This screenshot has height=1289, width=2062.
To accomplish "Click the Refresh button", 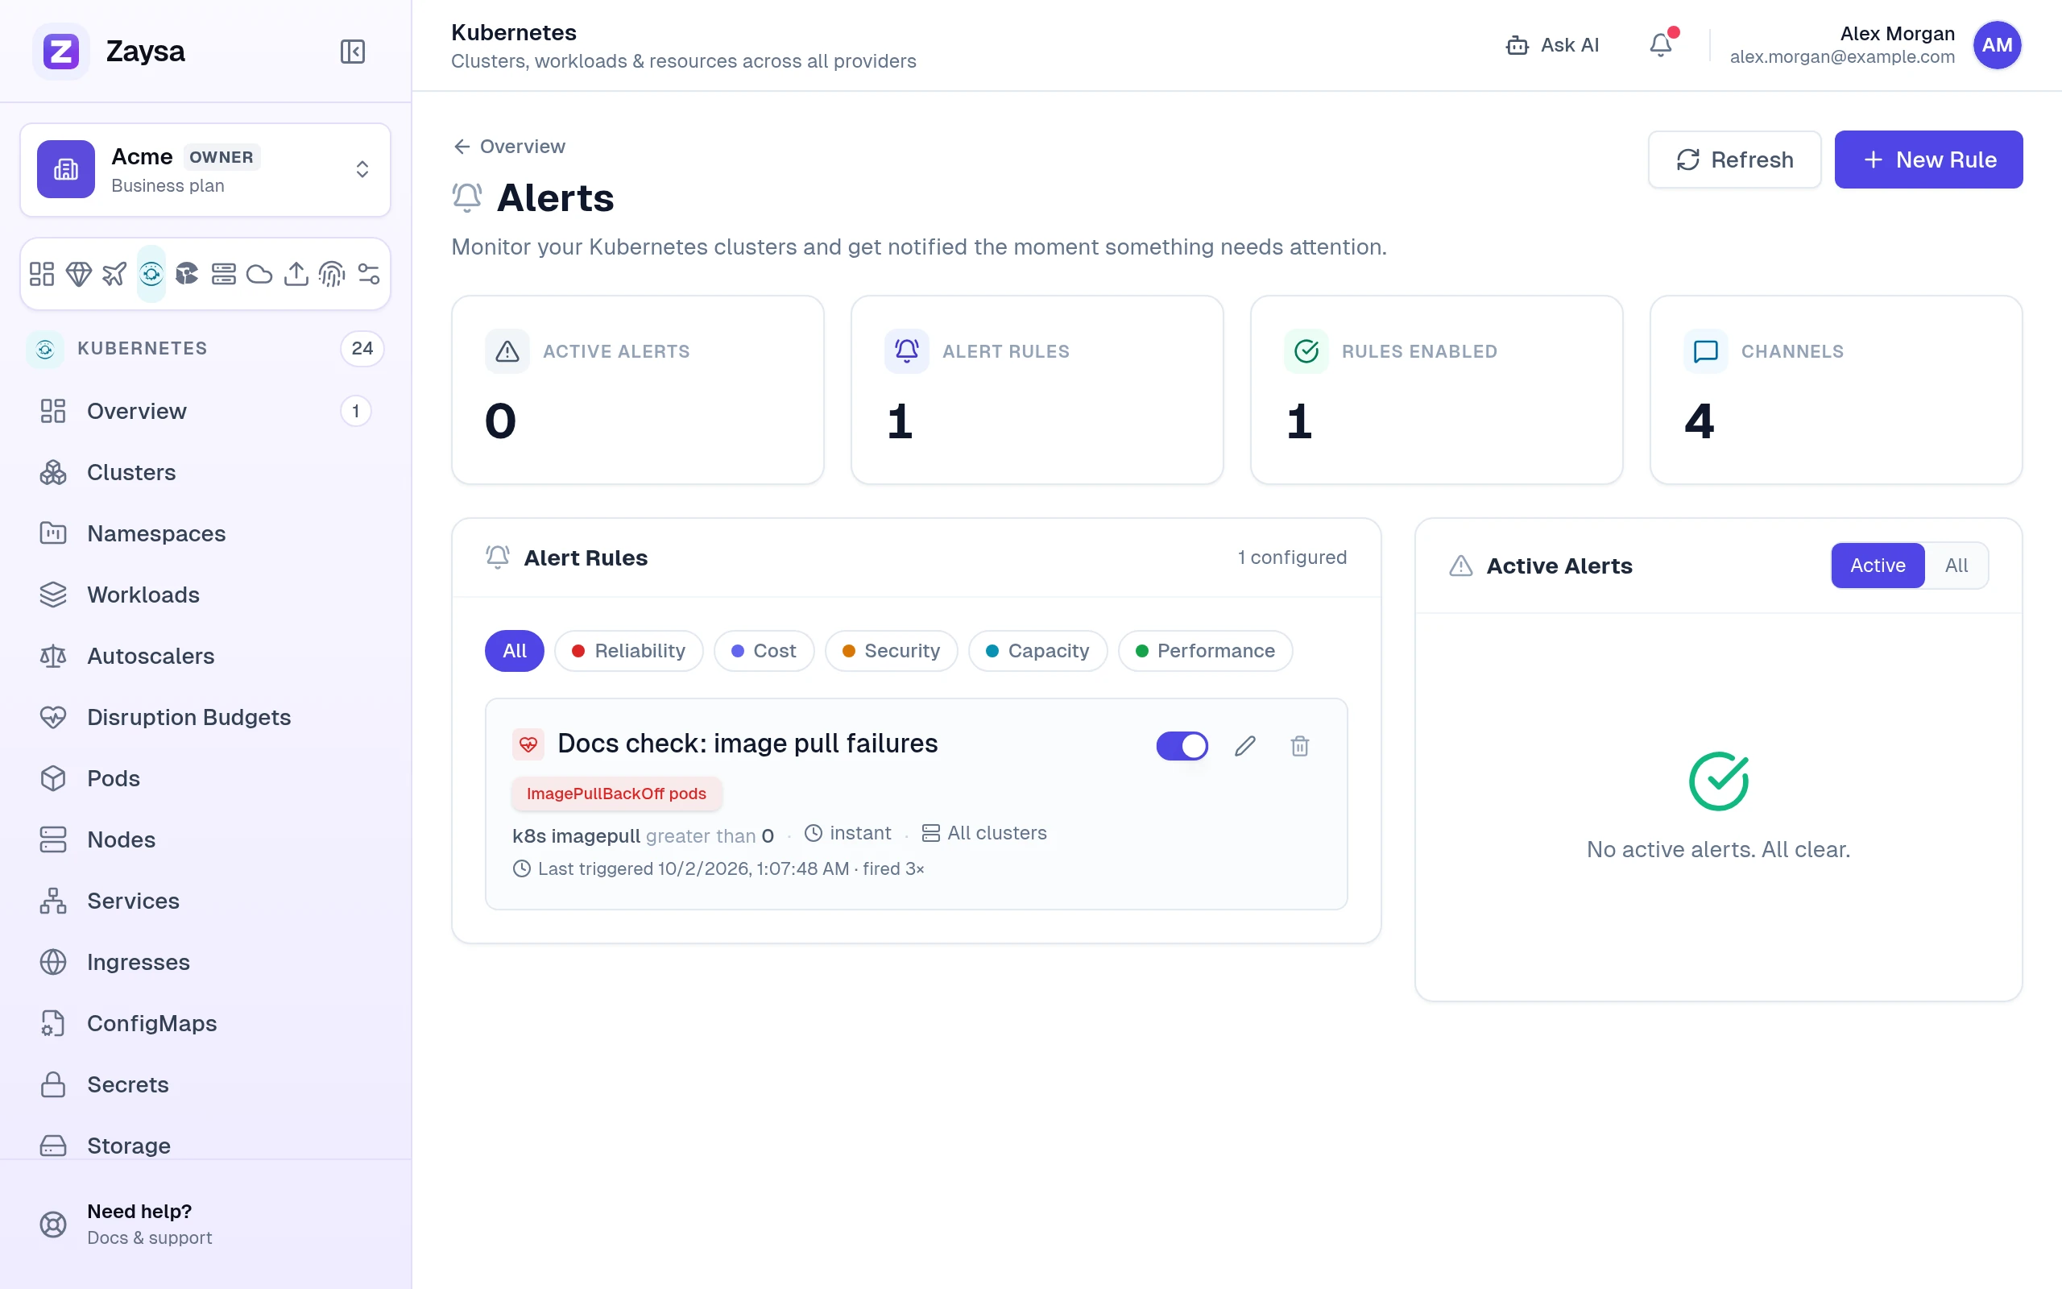I will point(1735,160).
